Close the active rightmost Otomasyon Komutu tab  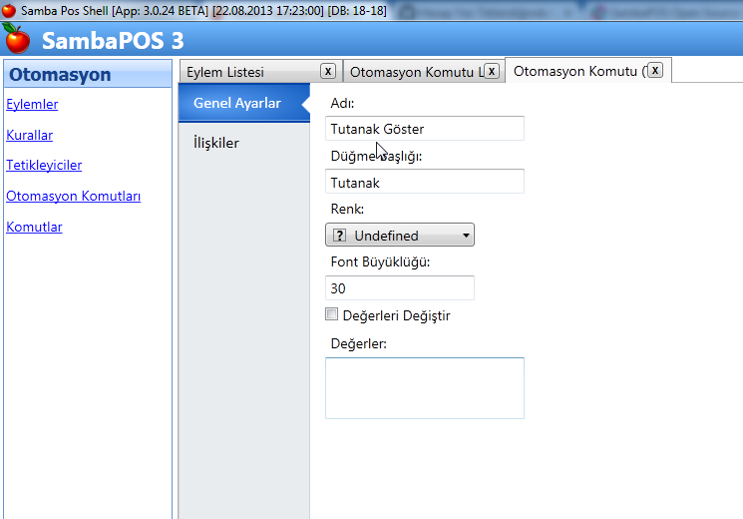tap(655, 71)
